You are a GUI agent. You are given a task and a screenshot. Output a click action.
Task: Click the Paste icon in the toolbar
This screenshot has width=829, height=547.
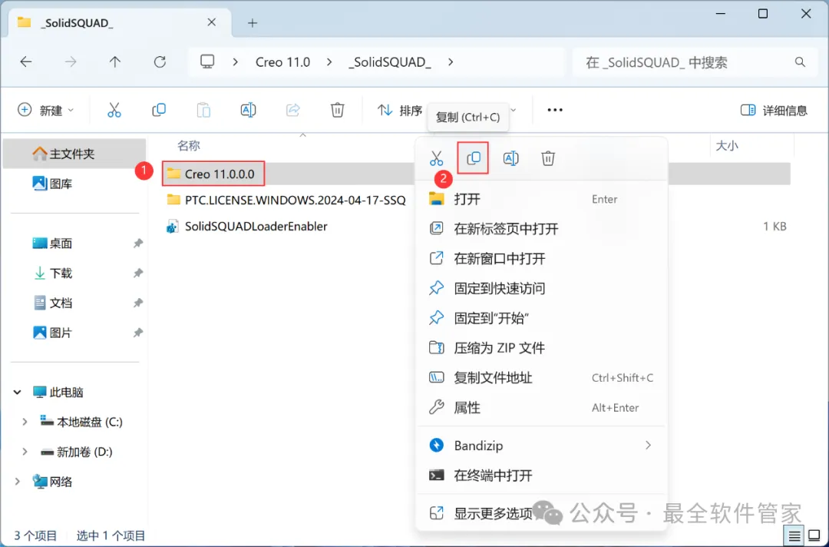pyautogui.click(x=203, y=110)
